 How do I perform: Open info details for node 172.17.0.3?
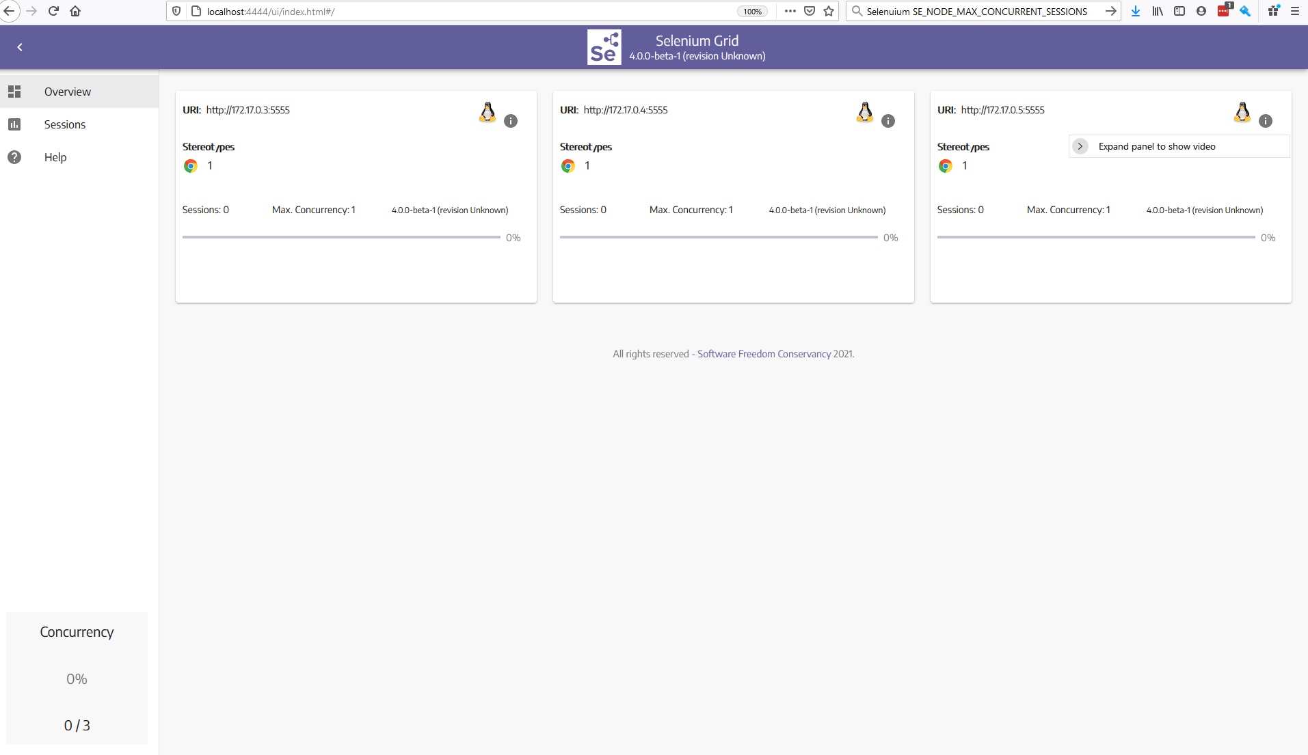511,121
